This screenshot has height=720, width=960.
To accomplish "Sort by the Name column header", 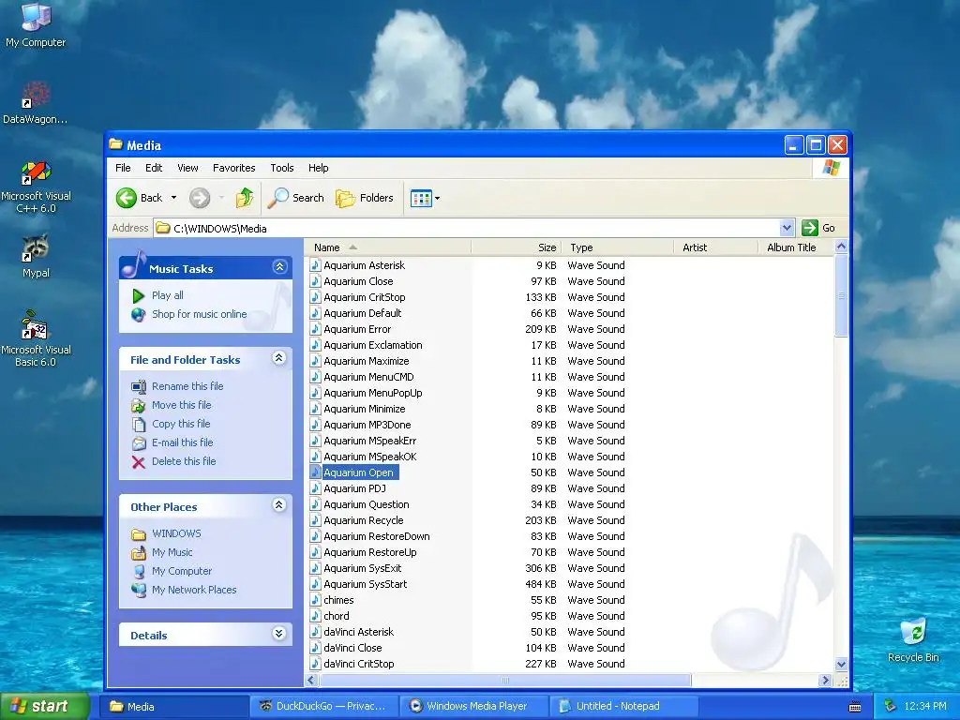I will pyautogui.click(x=387, y=247).
